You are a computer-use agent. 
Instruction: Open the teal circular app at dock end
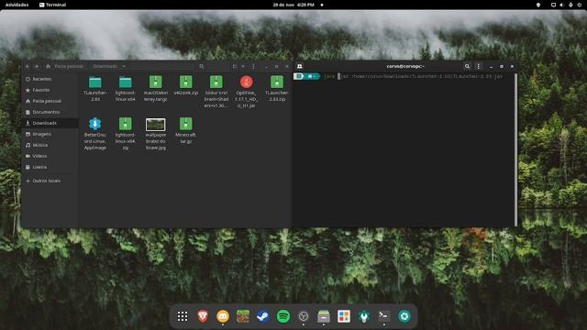[404, 316]
